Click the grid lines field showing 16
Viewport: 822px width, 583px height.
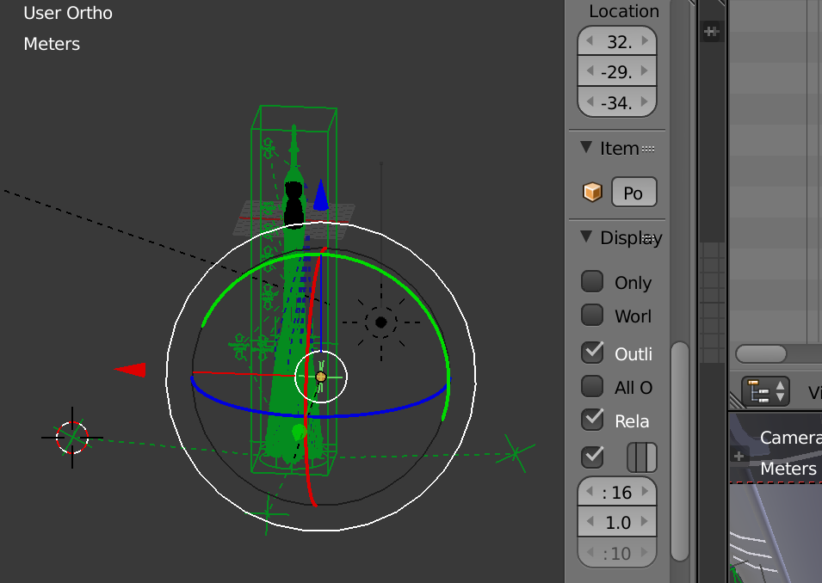tap(616, 492)
